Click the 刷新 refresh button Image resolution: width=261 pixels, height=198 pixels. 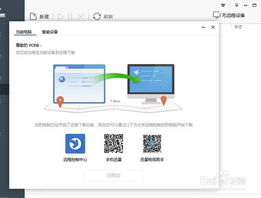point(103,17)
